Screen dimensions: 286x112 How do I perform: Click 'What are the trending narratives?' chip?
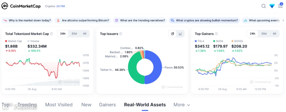(x=140, y=20)
